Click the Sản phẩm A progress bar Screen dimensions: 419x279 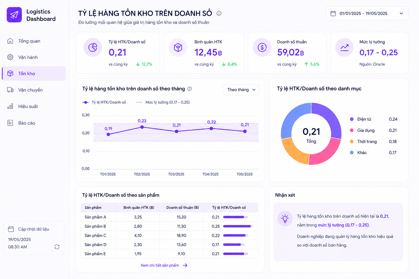(x=235, y=217)
